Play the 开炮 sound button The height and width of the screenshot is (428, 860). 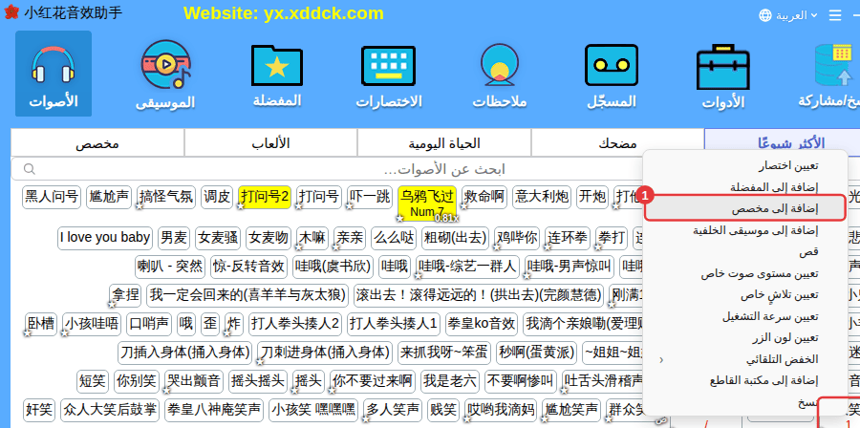[x=592, y=198]
